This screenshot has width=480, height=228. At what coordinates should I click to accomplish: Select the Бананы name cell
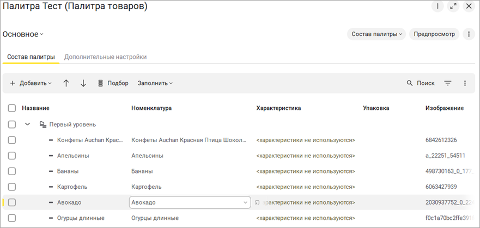coord(68,171)
